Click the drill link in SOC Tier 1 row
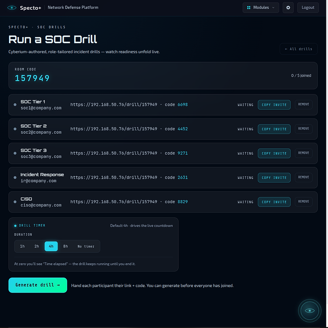The image size is (328, 328). (114, 104)
